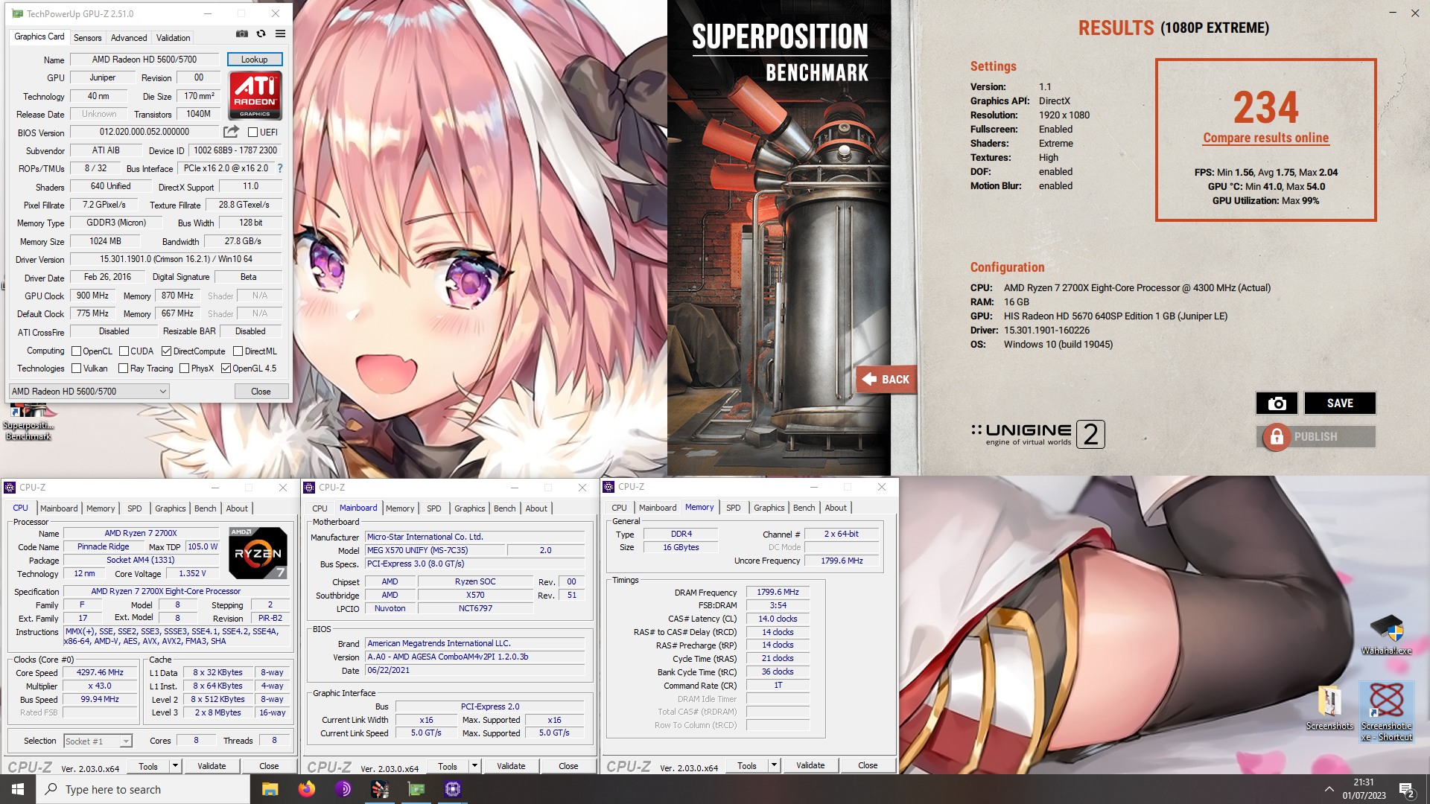This screenshot has height=804, width=1430.
Task: Toggle the DirectML checkbox
Action: coord(238,351)
